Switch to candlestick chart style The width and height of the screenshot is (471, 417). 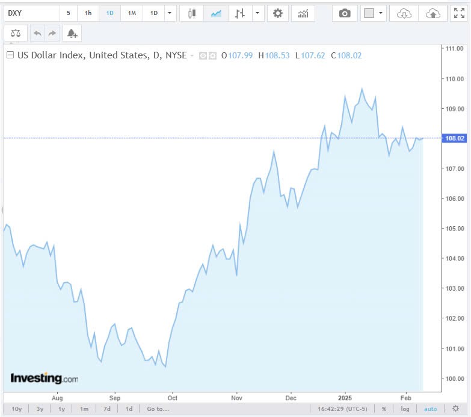click(x=192, y=13)
